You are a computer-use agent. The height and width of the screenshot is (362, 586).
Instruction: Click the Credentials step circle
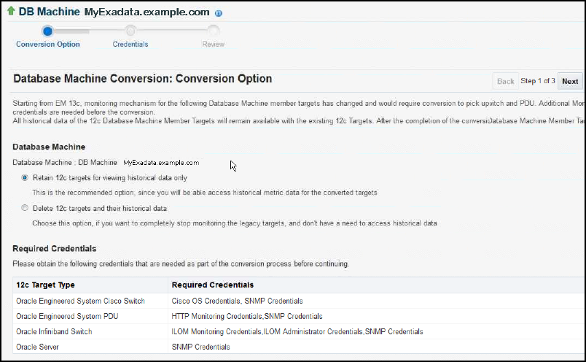(x=130, y=31)
